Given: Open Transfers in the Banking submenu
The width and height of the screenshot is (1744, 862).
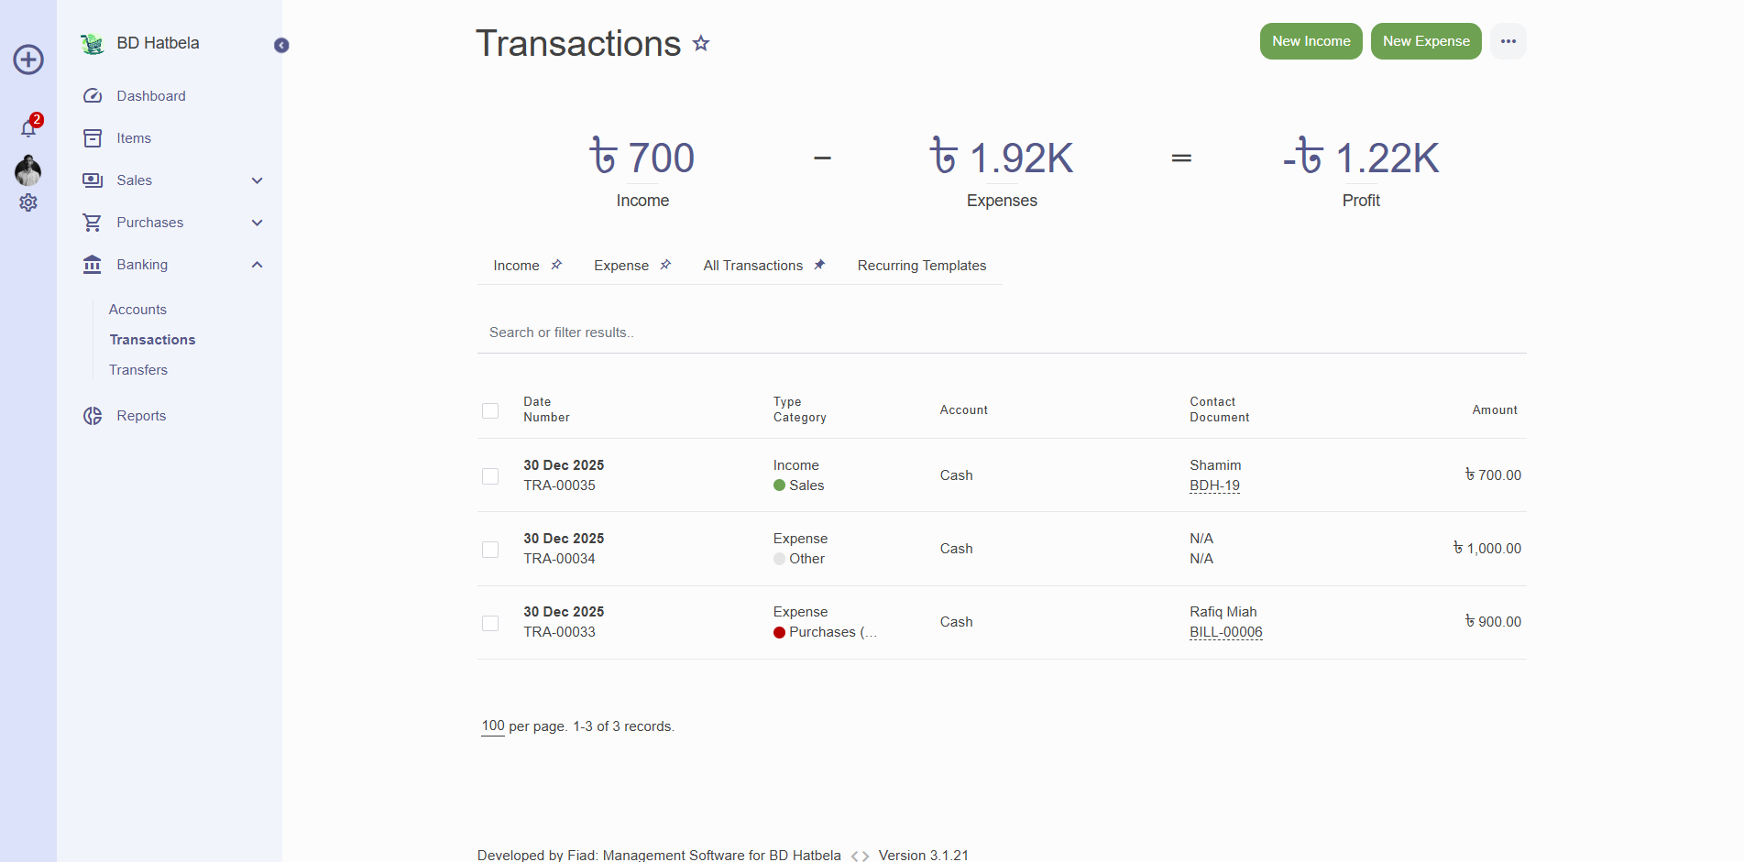Looking at the screenshot, I should (x=138, y=370).
